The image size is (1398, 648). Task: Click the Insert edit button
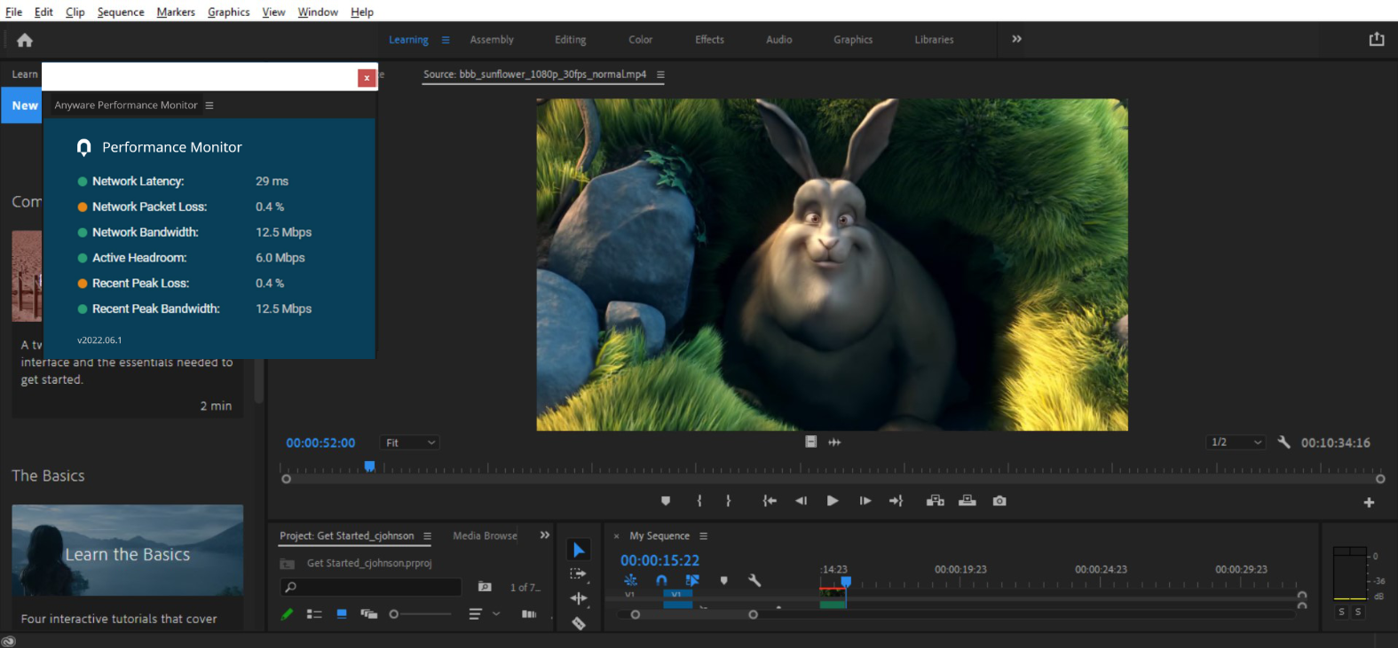point(935,501)
